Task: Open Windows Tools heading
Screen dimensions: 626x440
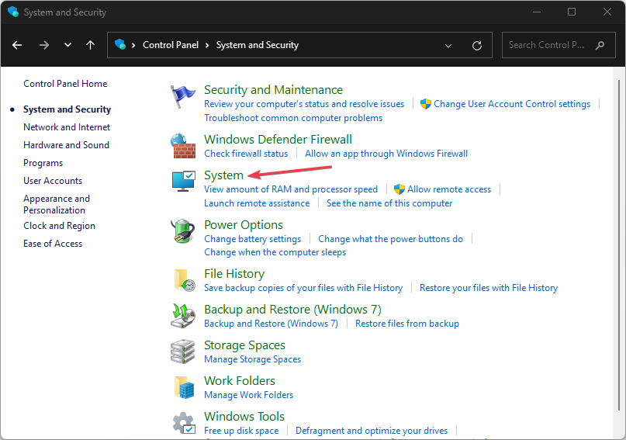Action: 244,417
